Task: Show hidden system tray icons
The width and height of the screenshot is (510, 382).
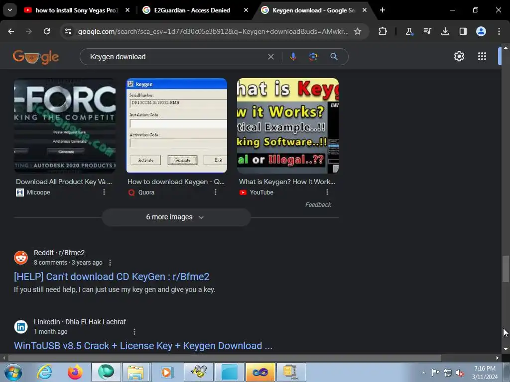Action: click(x=423, y=373)
